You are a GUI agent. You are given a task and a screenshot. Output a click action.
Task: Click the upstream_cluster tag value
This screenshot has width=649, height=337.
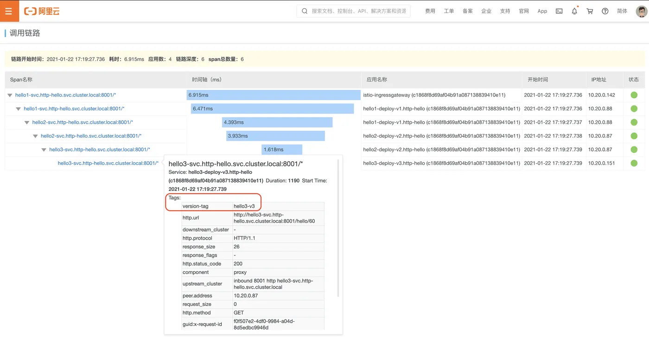point(274,284)
